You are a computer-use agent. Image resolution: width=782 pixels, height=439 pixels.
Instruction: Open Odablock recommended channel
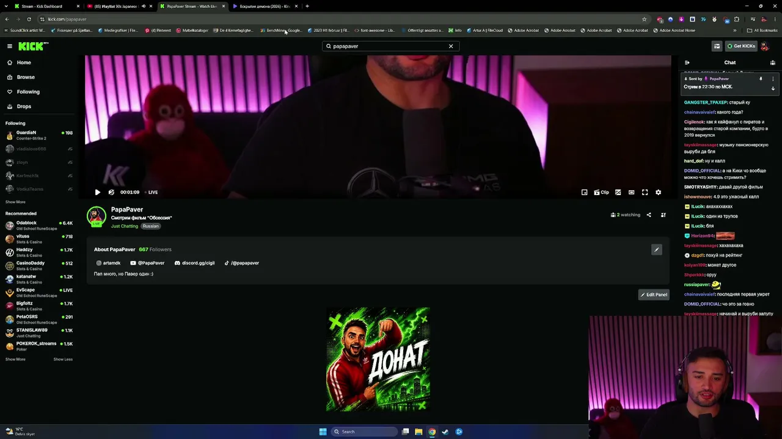pos(38,225)
